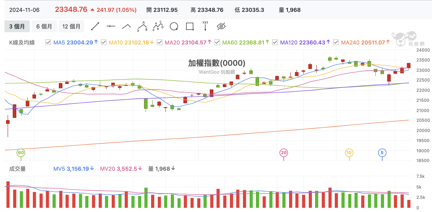This screenshot has width=432, height=212.
Task: Click the 成交量 section label
Action: click(x=17, y=169)
